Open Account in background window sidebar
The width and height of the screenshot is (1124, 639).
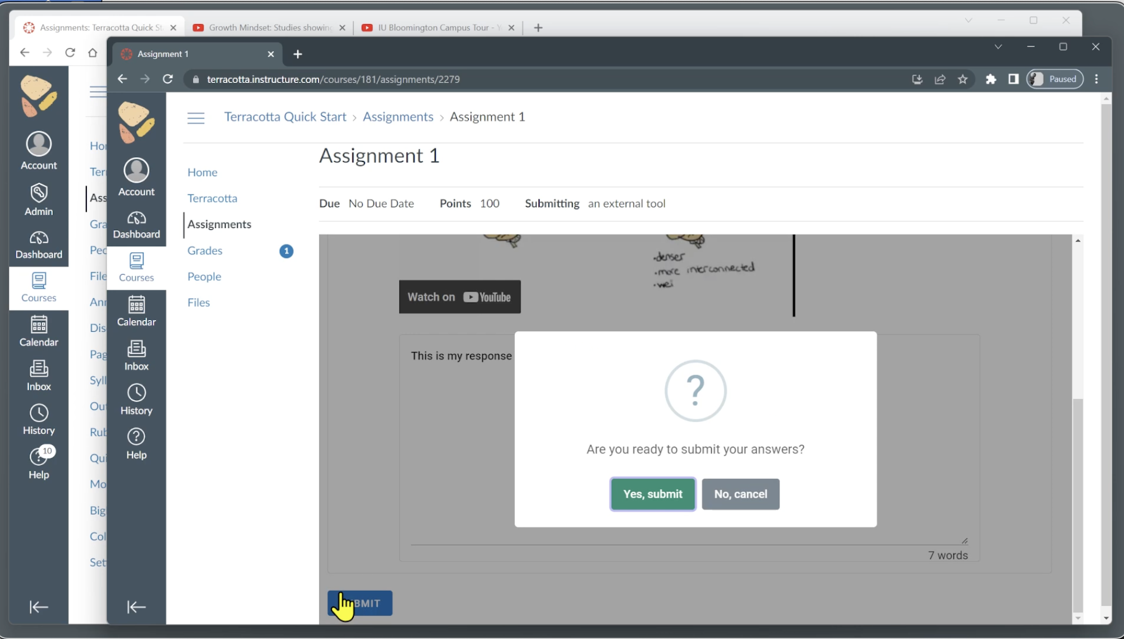click(39, 151)
